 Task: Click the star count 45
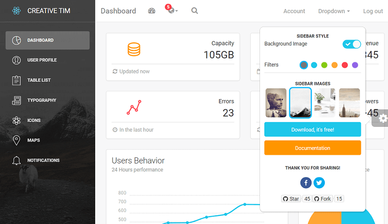point(307,199)
